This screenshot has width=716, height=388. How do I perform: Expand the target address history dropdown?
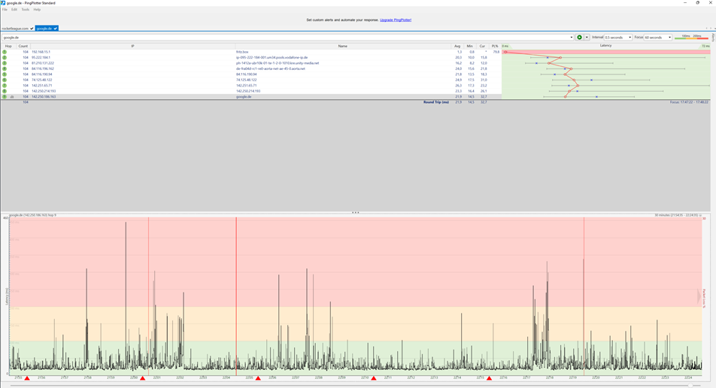tap(572, 38)
